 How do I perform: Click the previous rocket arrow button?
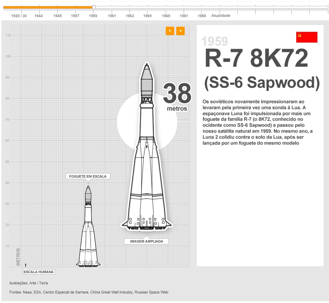(x=170, y=31)
